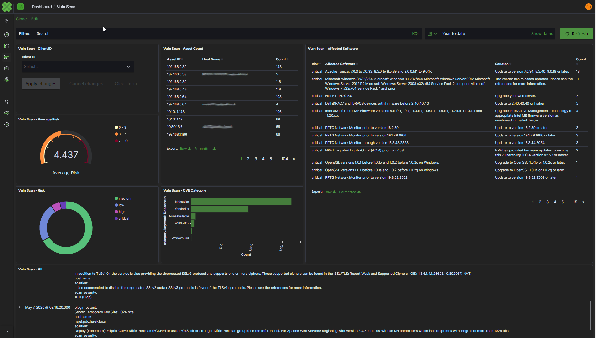Click the Year to date range

[x=454, y=34]
